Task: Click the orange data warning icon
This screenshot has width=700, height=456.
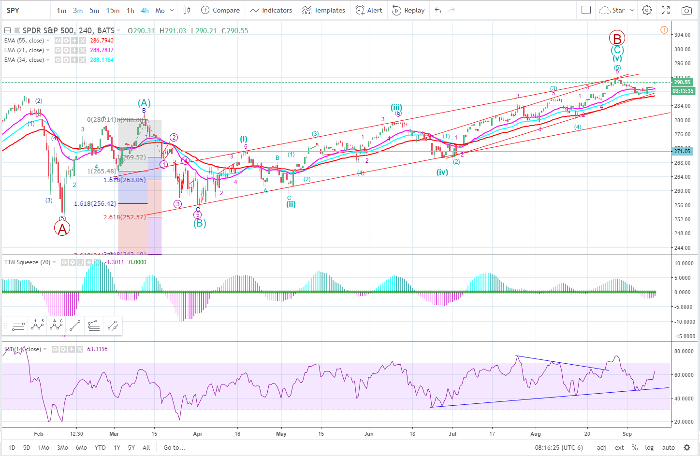Action: coord(664,30)
